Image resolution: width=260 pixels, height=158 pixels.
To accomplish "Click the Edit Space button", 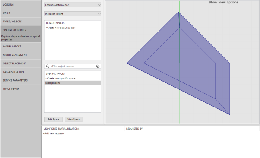I will click(x=54, y=120).
